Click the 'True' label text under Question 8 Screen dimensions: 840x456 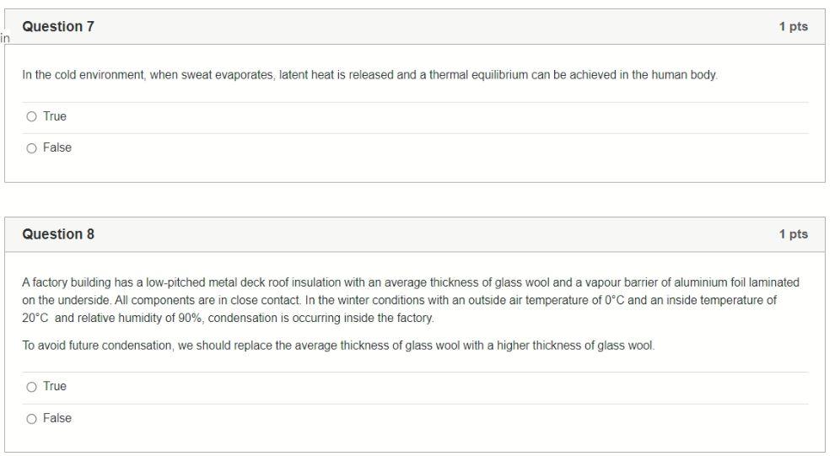coord(55,386)
